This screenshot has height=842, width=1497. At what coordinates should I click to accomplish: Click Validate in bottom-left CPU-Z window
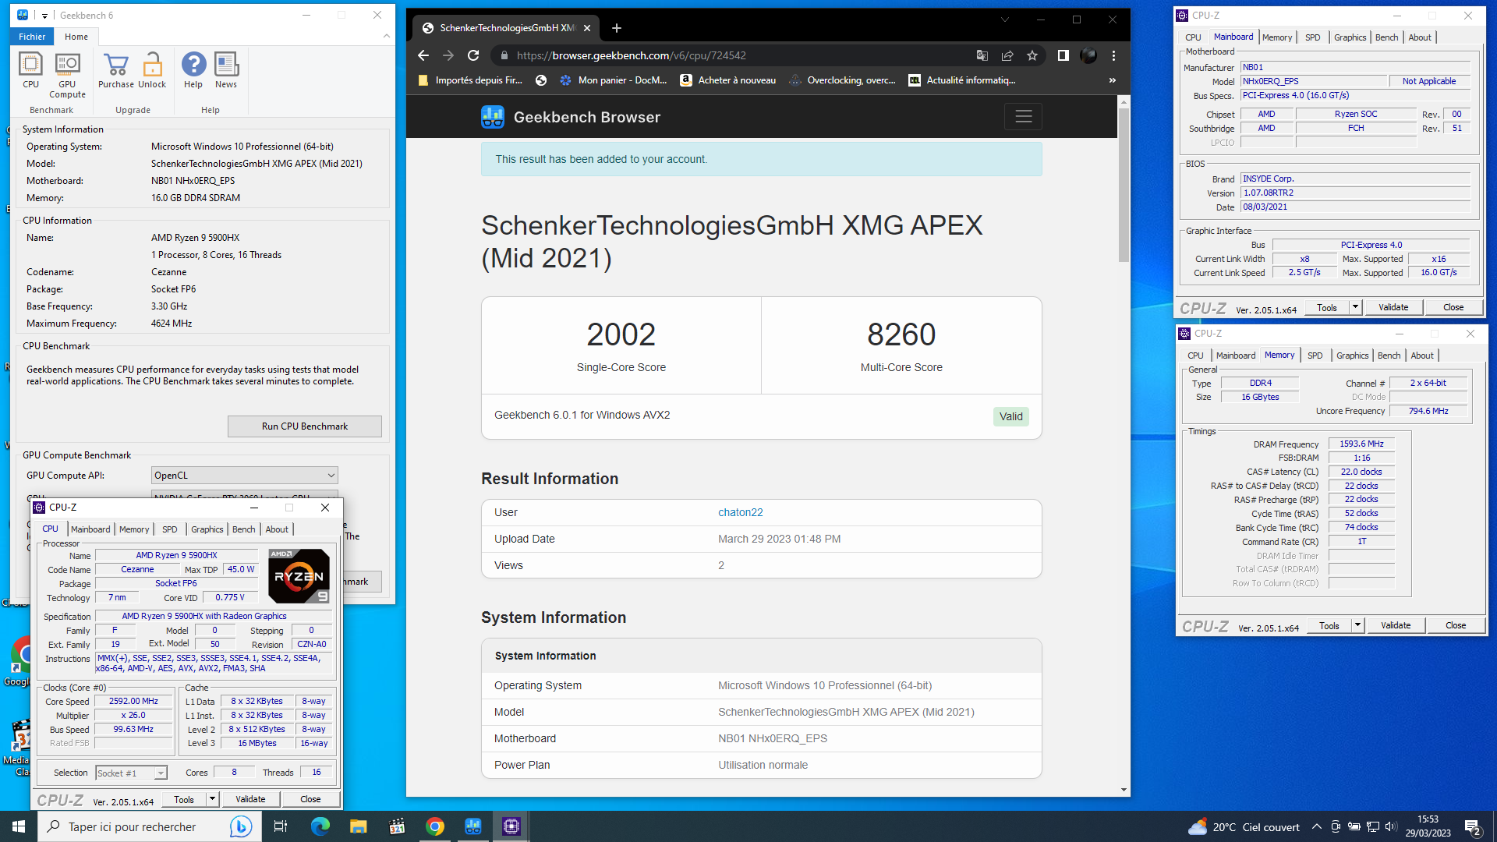click(x=250, y=799)
